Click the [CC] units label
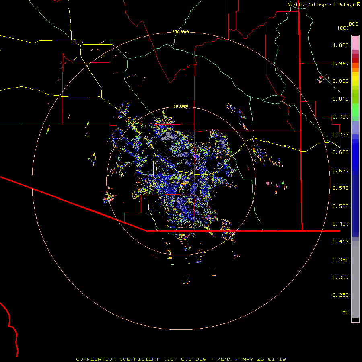The image size is (362, 362). [x=343, y=28]
